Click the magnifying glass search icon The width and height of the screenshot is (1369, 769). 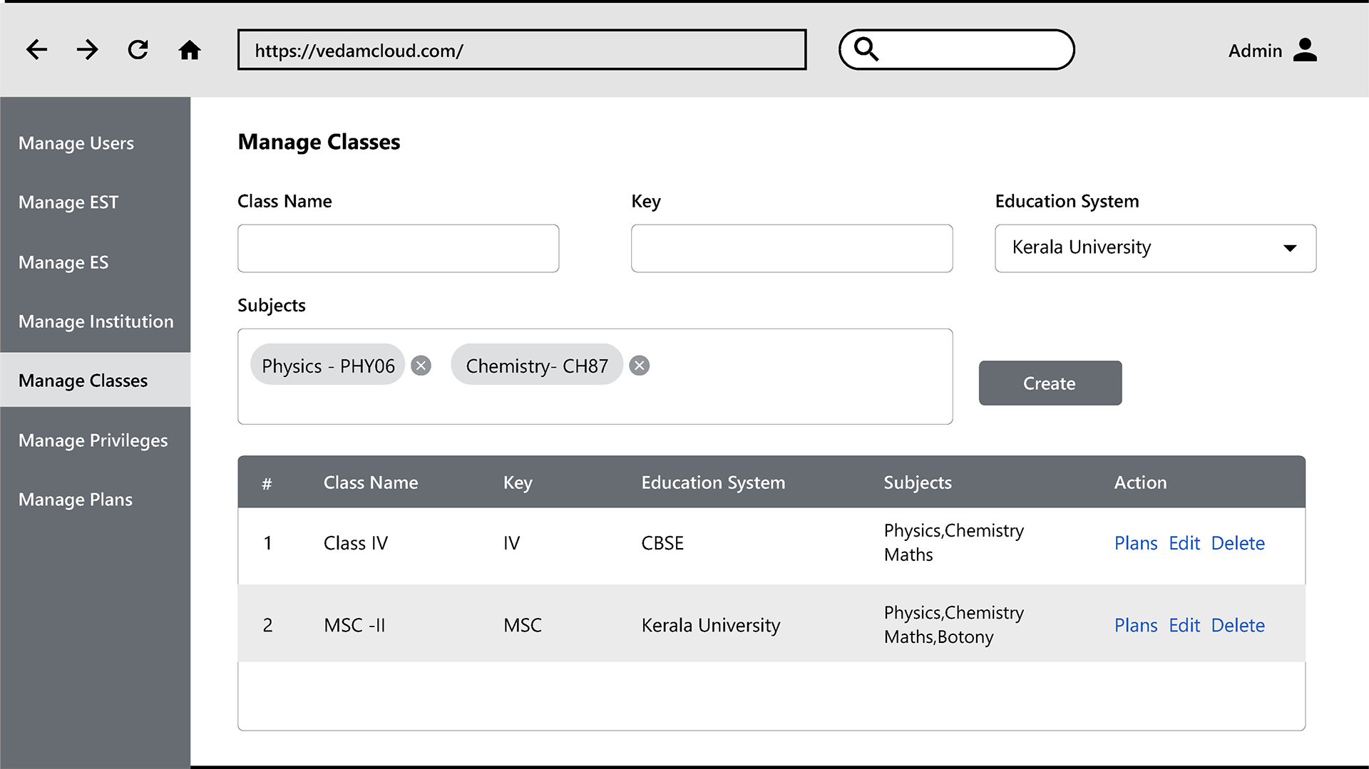pos(866,49)
